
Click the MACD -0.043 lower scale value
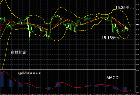click(x=137, y=92)
